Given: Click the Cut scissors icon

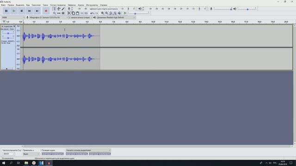Looking at the screenshot, I should point(69,13).
